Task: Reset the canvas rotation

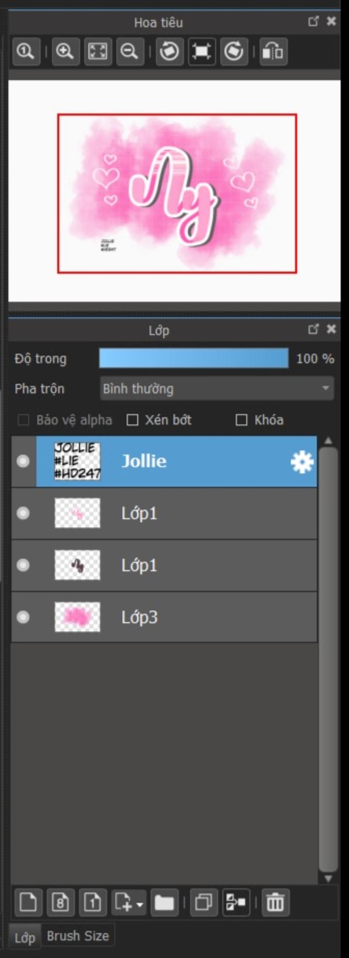Action: point(202,51)
